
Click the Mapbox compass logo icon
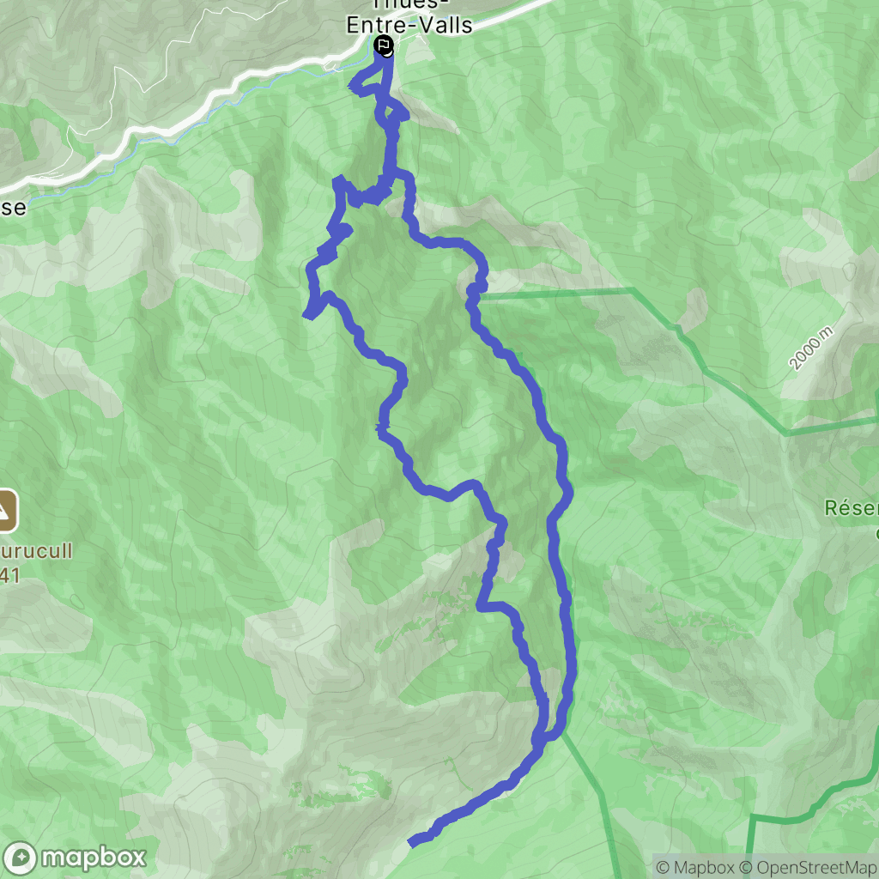tap(19, 858)
